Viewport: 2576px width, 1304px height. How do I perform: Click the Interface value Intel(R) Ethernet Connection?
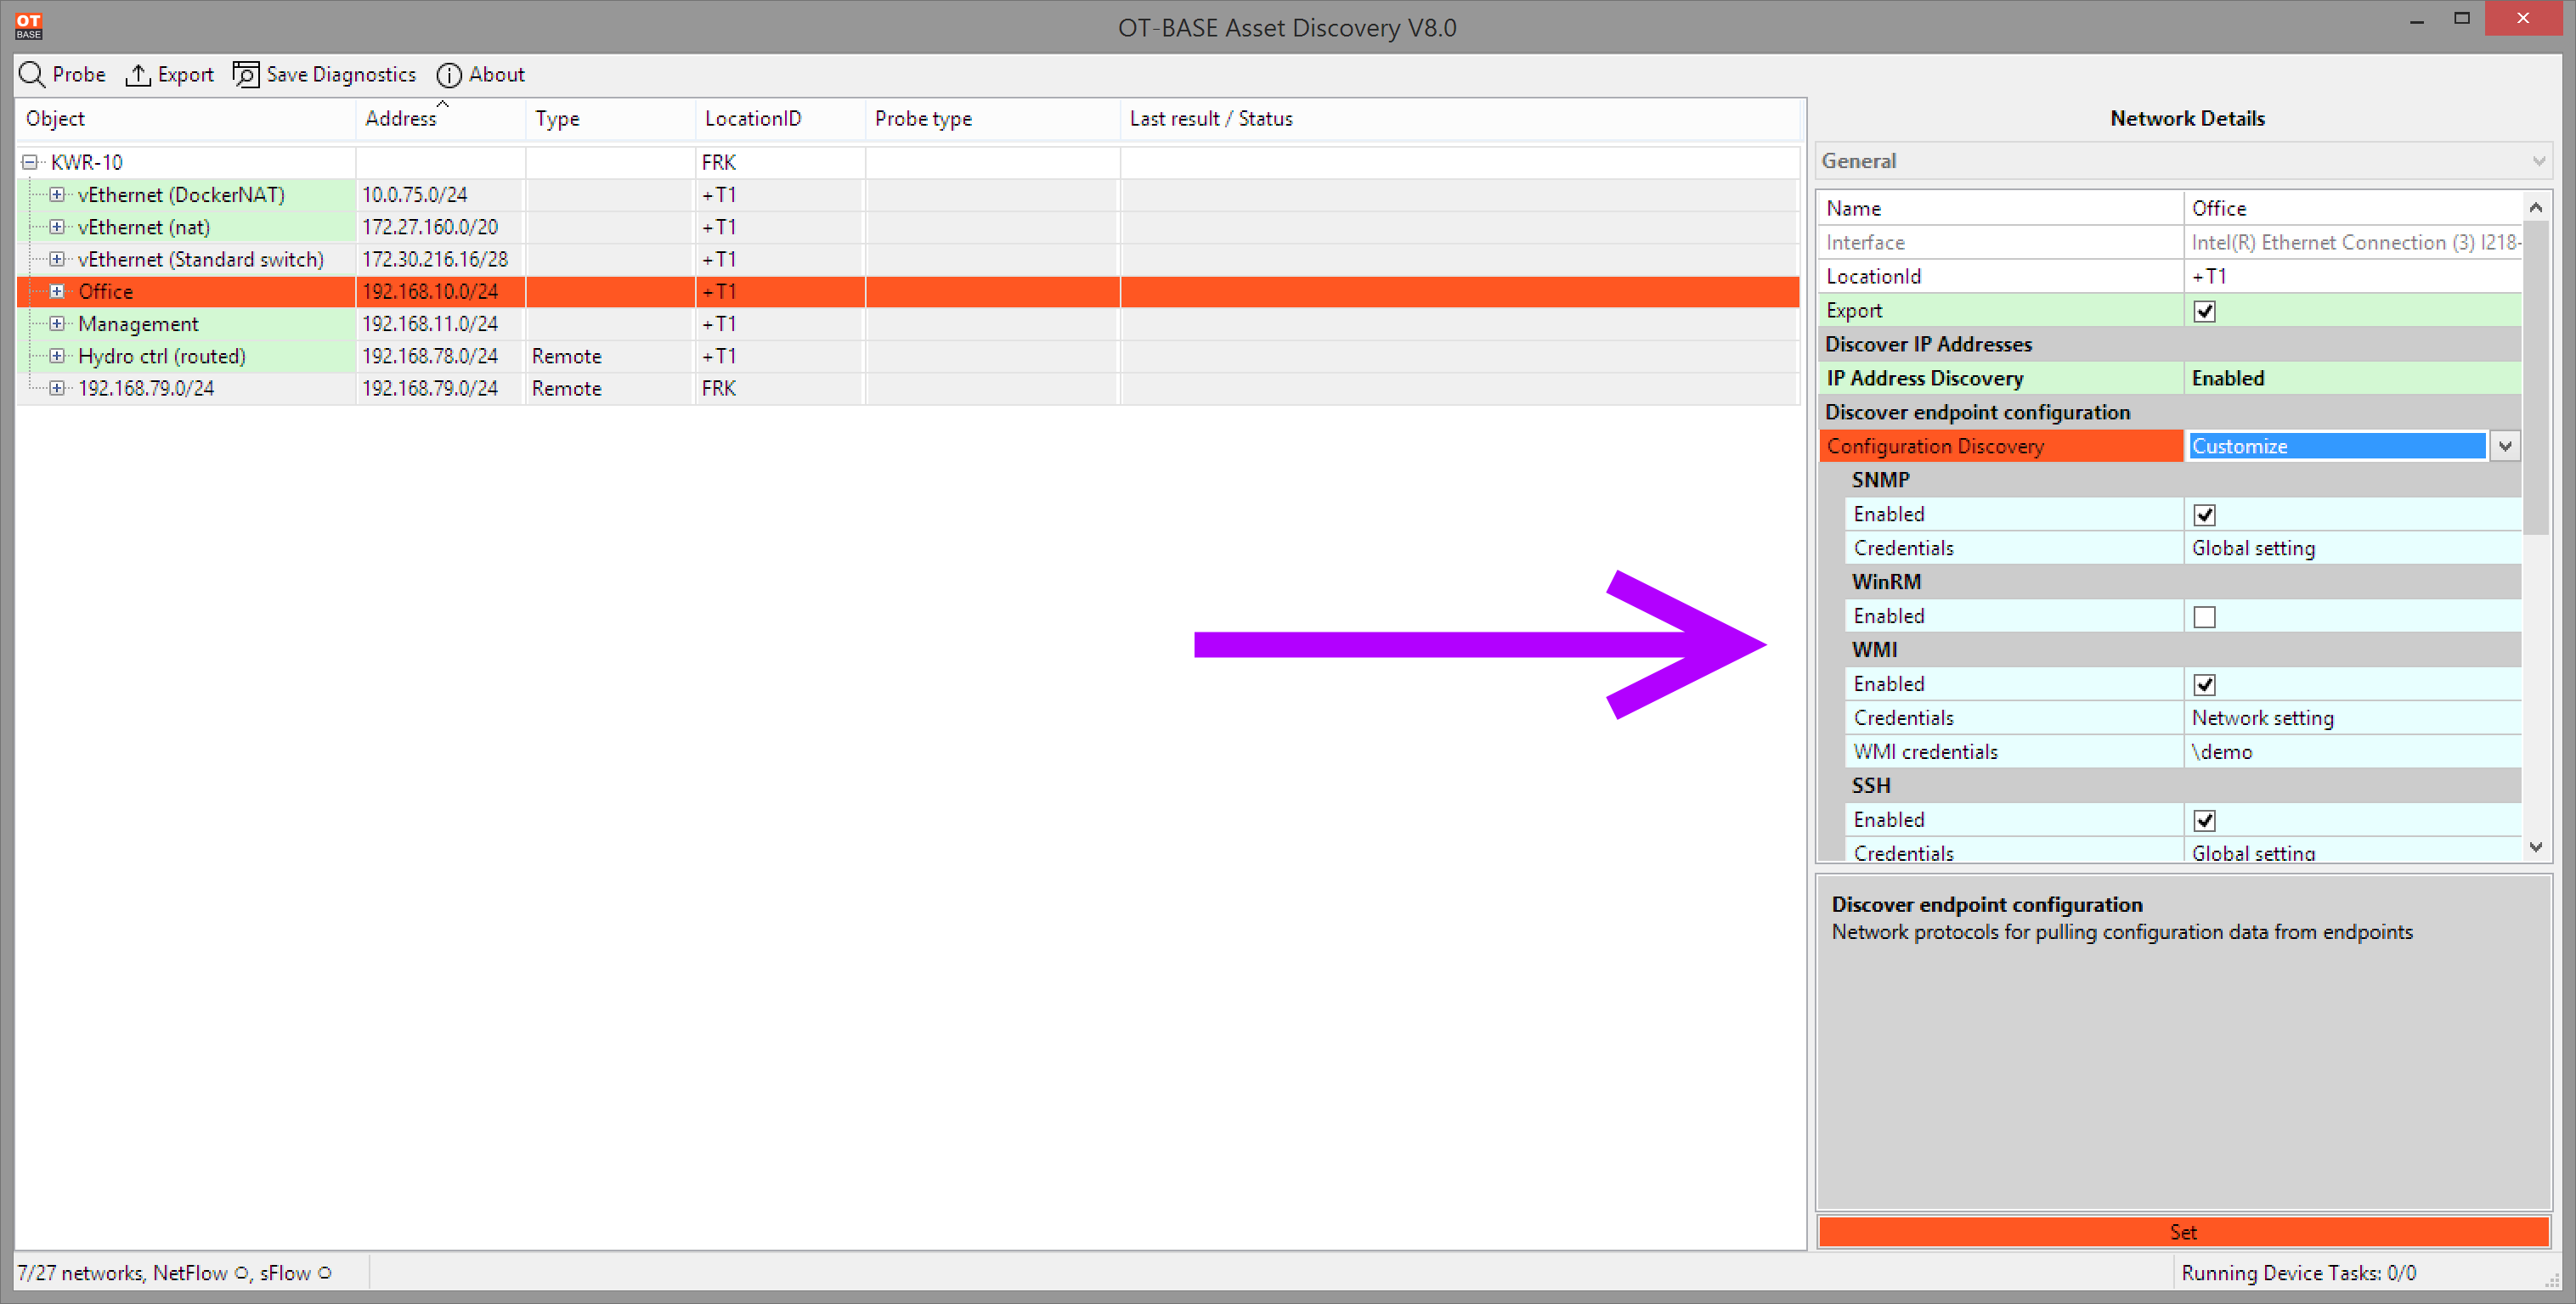pos(2352,242)
